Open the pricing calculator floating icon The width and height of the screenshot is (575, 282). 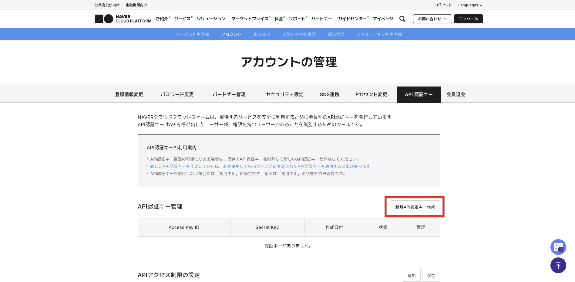[x=558, y=247]
